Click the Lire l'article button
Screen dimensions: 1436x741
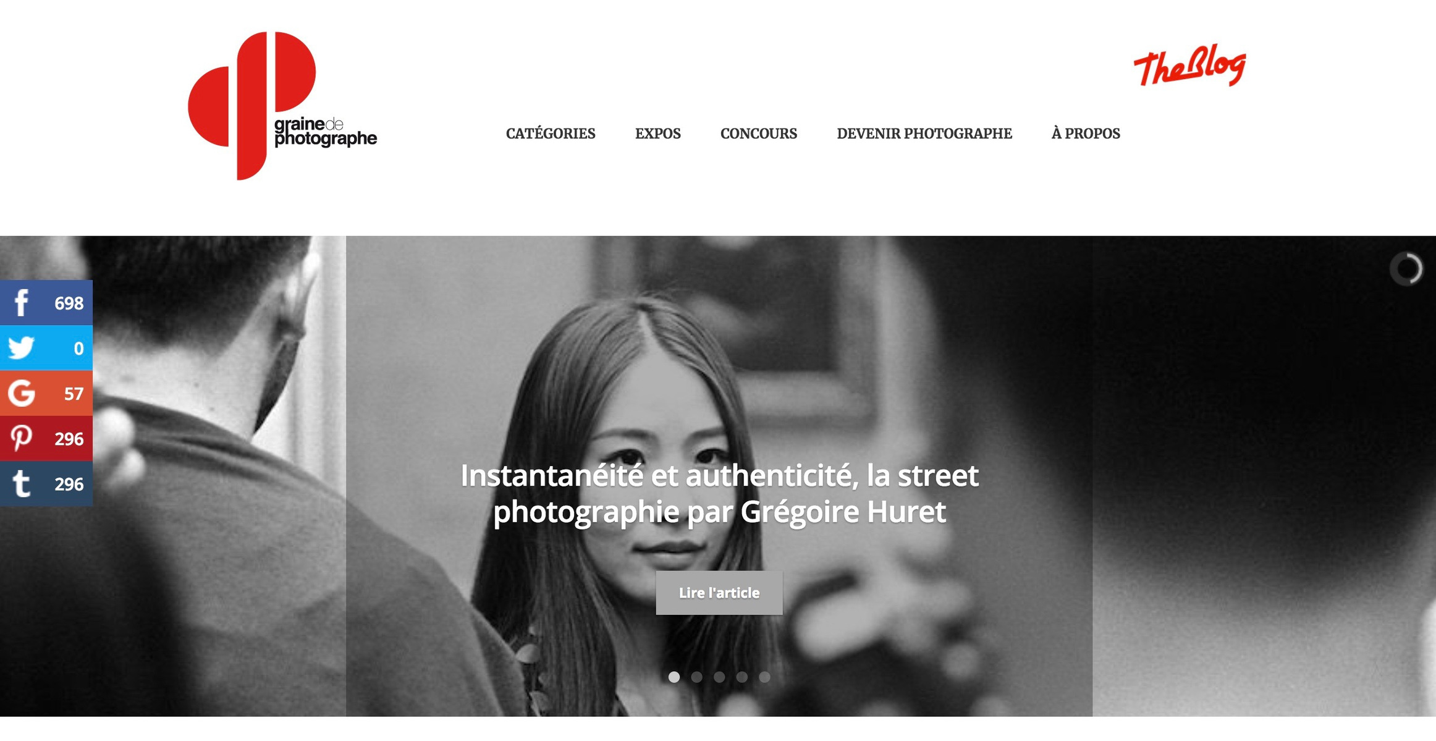click(719, 593)
